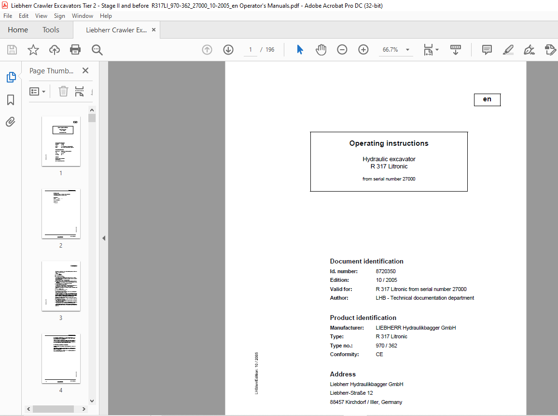Zoom out with minus button
The width and height of the screenshot is (558, 416).
pos(342,50)
